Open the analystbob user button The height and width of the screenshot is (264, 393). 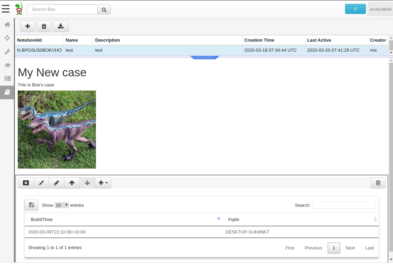pos(380,9)
